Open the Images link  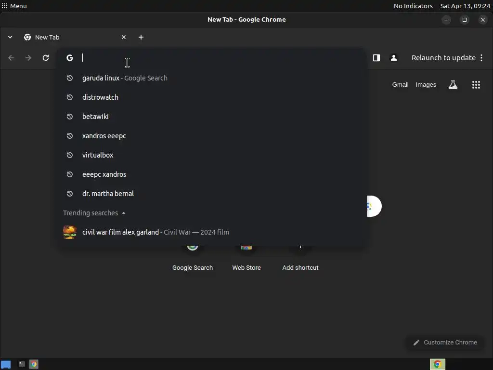point(426,85)
